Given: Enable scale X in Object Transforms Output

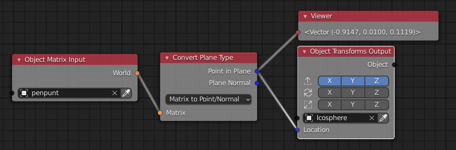Looking at the screenshot, I should tap(330, 105).
